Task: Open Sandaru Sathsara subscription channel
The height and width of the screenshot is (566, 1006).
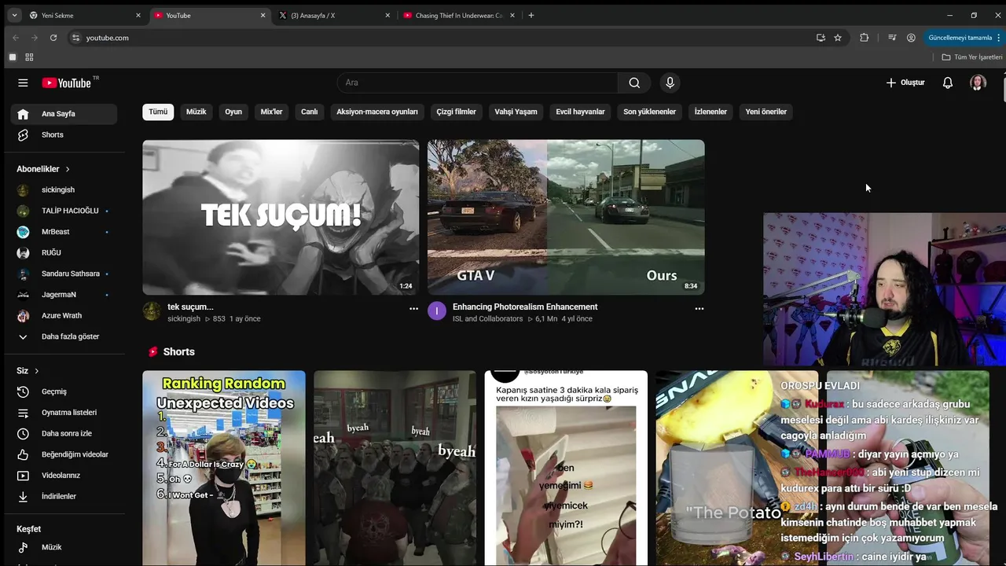Action: pos(64,274)
